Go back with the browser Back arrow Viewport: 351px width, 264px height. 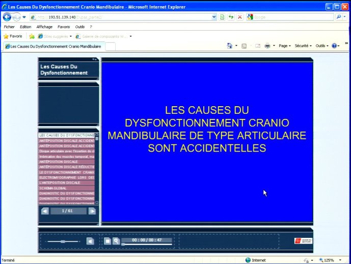click(x=7, y=17)
